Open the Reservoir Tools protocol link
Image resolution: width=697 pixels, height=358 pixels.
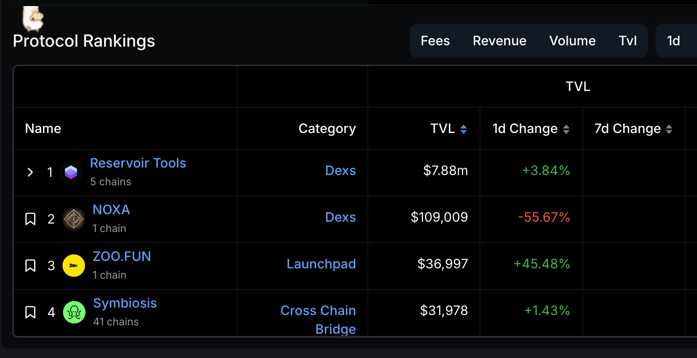[x=138, y=163]
